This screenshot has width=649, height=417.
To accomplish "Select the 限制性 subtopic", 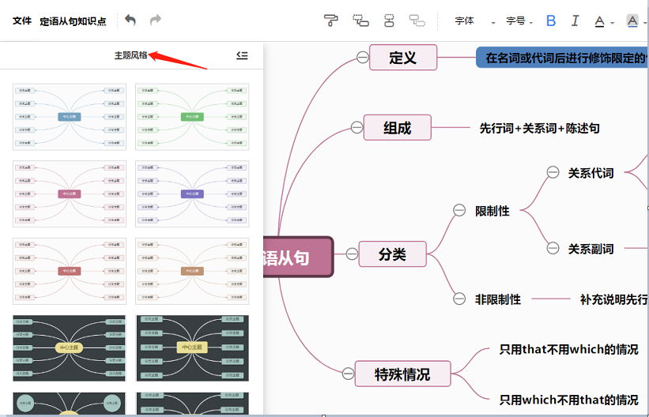I will [x=492, y=211].
